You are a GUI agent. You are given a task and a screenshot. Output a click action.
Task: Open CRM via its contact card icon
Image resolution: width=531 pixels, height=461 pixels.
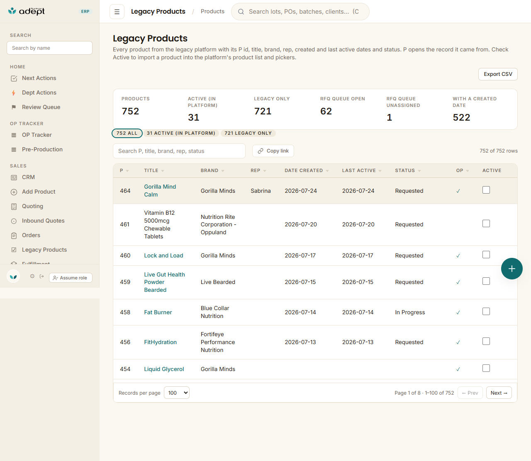14,177
